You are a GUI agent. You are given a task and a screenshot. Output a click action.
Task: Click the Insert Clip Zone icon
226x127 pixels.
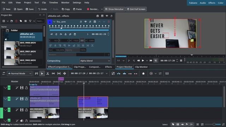tap(119, 73)
